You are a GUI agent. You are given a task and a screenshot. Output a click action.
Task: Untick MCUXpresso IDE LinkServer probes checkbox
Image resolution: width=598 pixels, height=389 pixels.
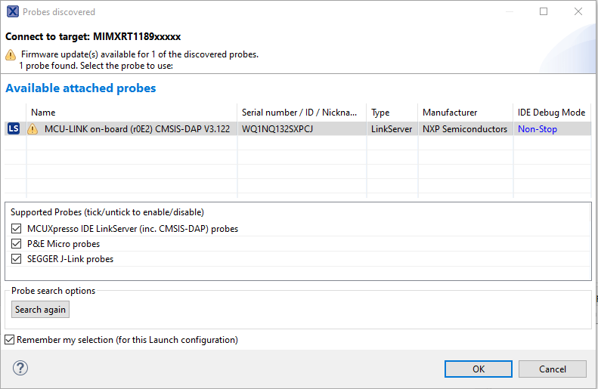click(x=17, y=229)
